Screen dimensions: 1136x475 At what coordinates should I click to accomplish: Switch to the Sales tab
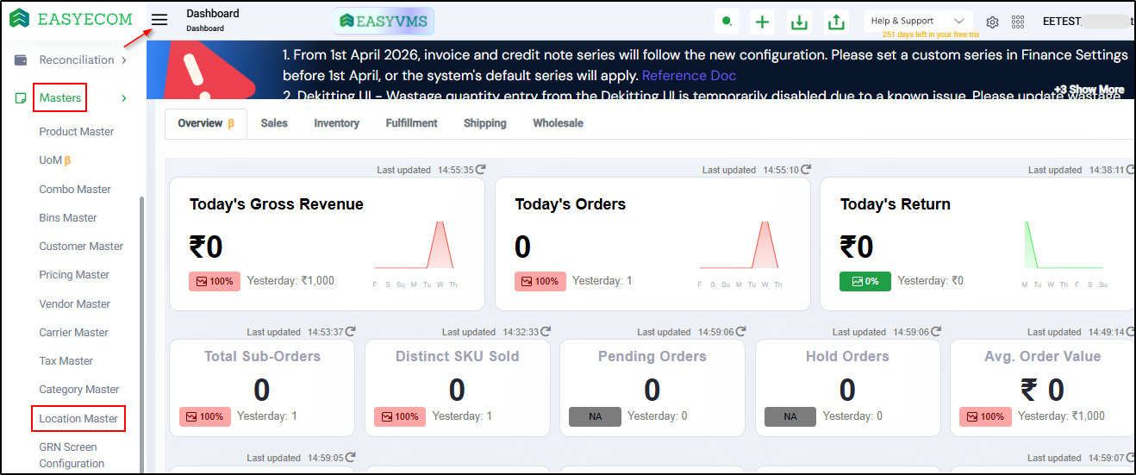(x=274, y=123)
